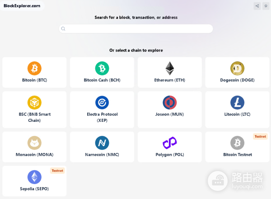Click the share icon in top bar

point(257,6)
